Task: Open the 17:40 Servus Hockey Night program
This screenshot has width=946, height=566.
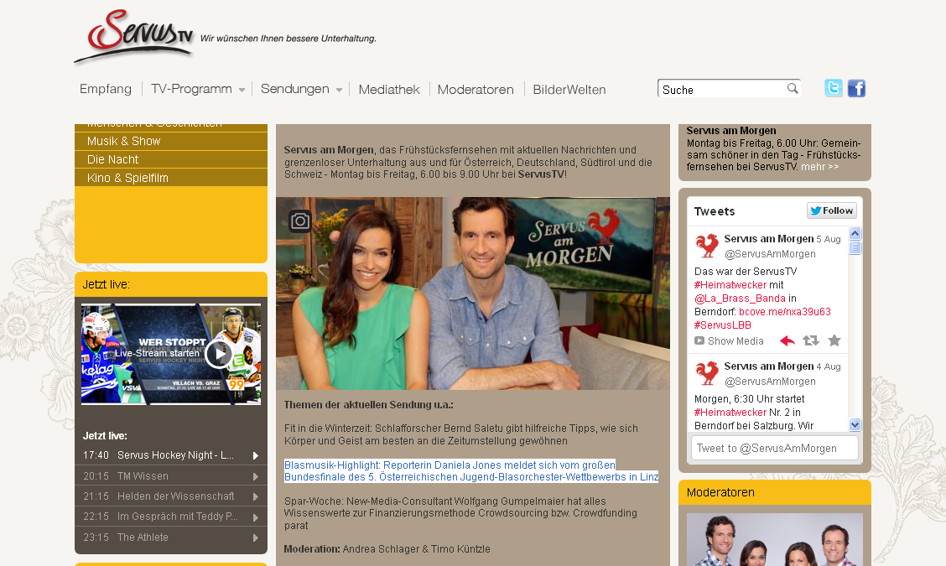Action: (x=171, y=455)
